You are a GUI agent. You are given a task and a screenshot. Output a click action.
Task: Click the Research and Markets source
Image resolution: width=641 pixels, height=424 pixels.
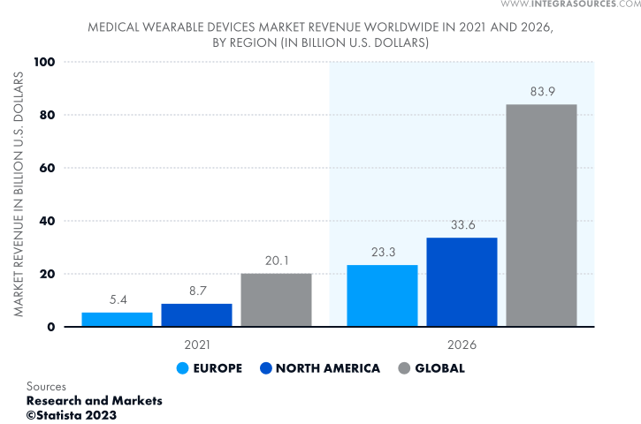click(94, 400)
